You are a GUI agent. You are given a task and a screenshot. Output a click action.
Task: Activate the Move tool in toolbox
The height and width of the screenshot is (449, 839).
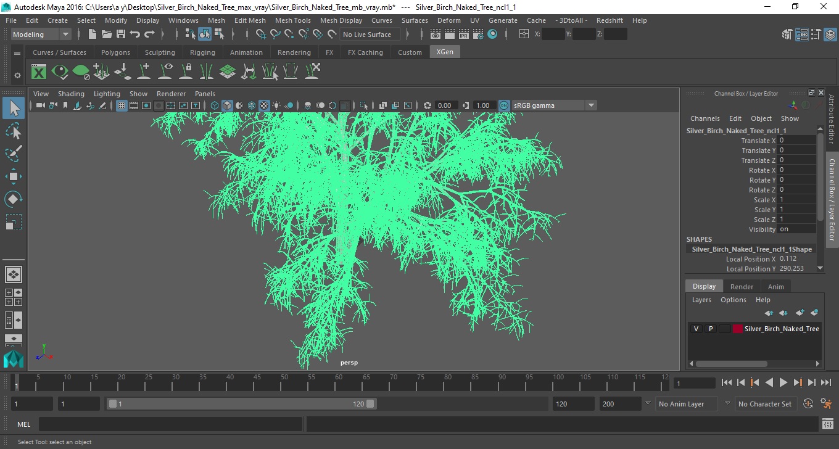[14, 176]
